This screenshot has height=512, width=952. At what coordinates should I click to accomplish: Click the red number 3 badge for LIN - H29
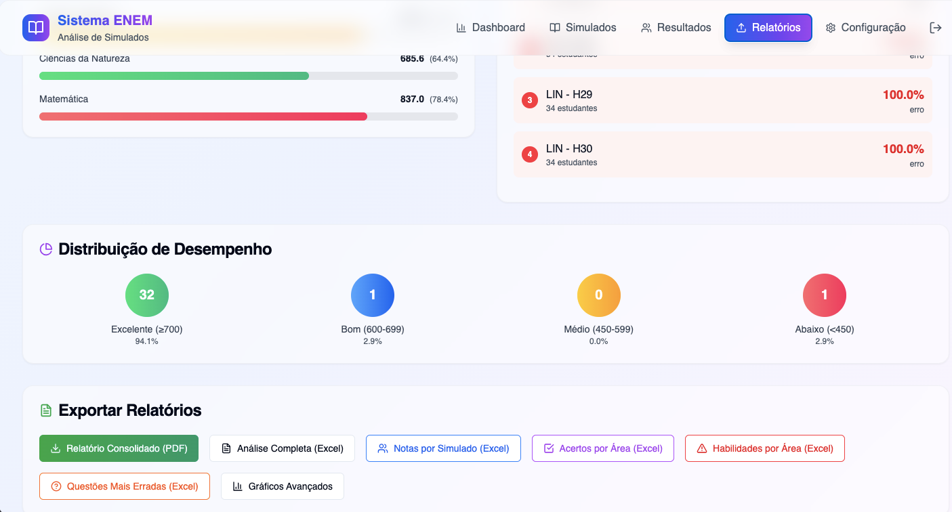point(530,100)
